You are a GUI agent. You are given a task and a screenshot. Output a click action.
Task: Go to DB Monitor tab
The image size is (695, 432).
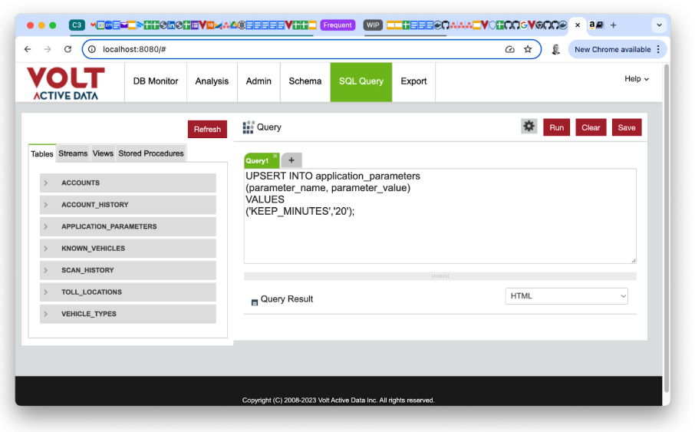(156, 81)
